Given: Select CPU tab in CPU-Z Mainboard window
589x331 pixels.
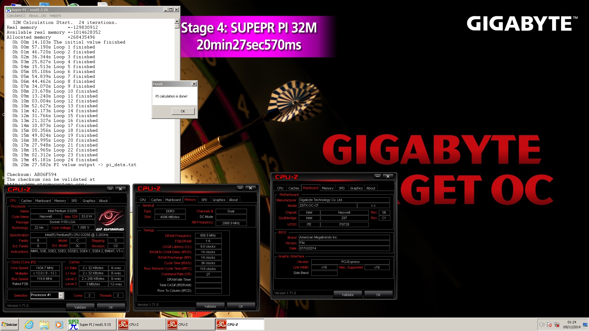Looking at the screenshot, I should (280, 188).
